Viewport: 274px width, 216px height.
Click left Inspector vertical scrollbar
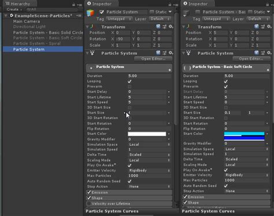pos(176,69)
